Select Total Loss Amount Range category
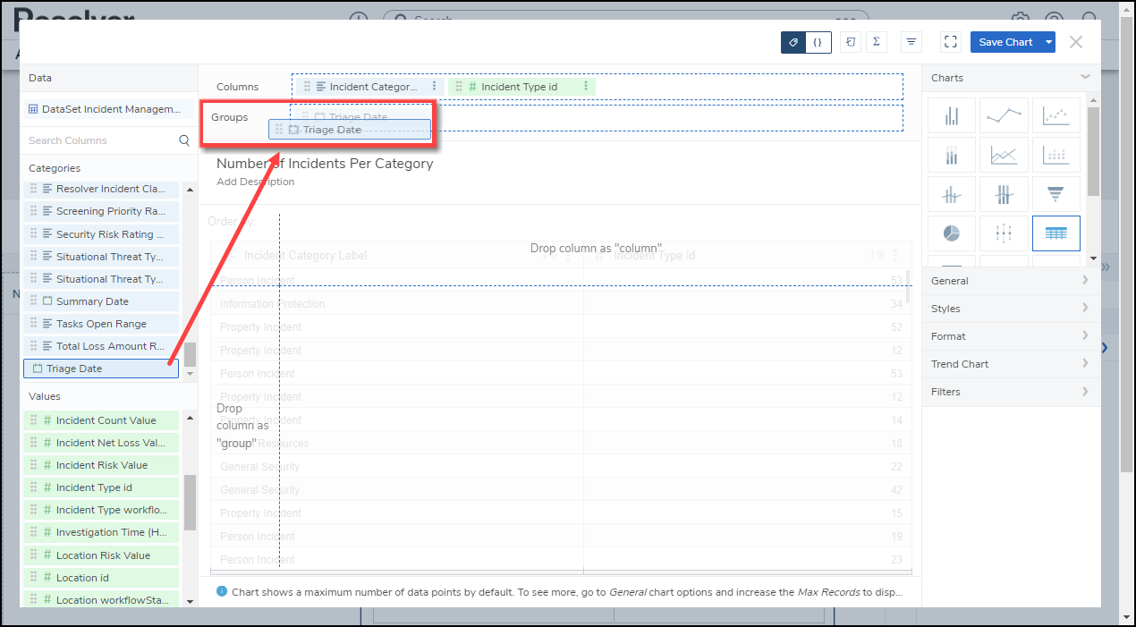The height and width of the screenshot is (627, 1136). click(101, 346)
